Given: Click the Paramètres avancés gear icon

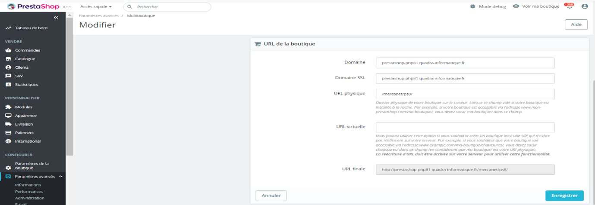Looking at the screenshot, I should (8, 177).
